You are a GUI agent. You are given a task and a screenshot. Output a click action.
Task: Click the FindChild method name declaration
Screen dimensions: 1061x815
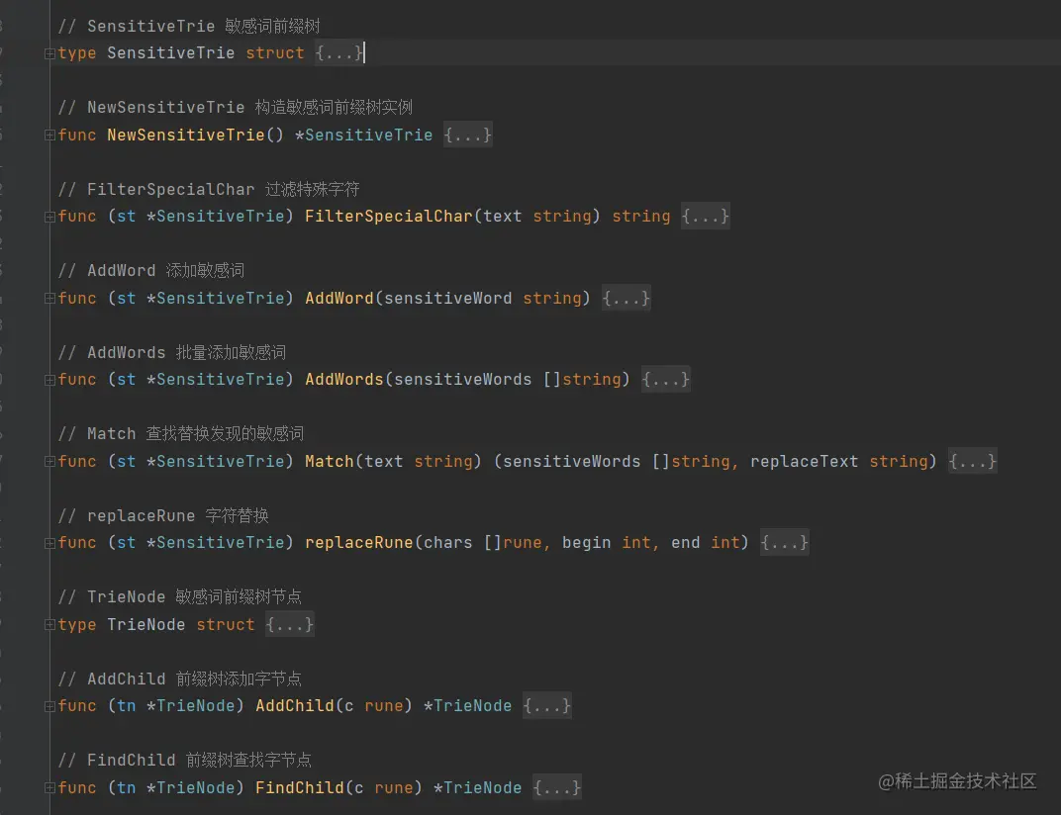point(300,787)
